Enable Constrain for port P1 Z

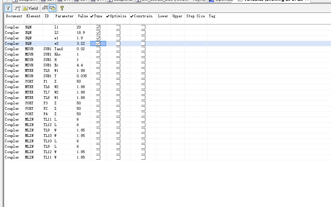coord(143,81)
